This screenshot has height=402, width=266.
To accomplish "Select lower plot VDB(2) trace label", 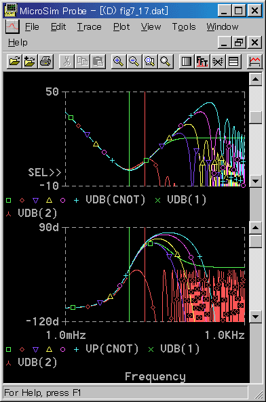I will coord(37,362).
